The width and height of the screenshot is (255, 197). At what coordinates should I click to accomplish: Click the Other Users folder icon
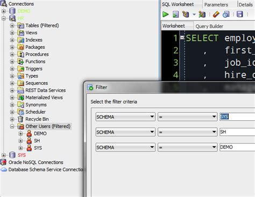coord(21,126)
